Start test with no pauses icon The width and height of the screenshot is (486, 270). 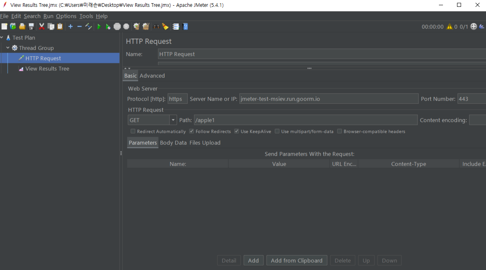tap(108, 27)
